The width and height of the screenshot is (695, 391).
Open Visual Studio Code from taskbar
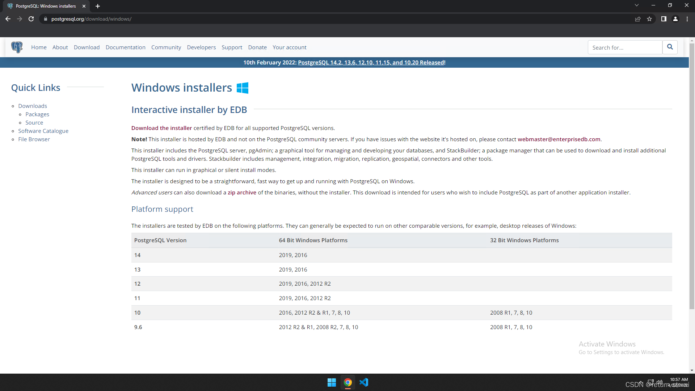pos(364,382)
